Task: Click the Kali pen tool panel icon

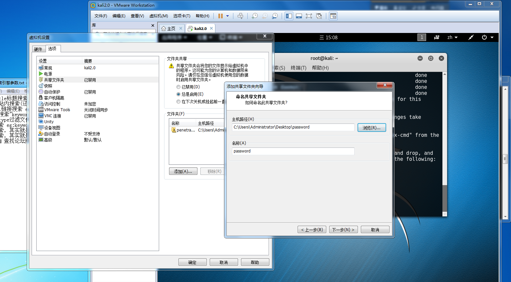Action: coord(471,37)
